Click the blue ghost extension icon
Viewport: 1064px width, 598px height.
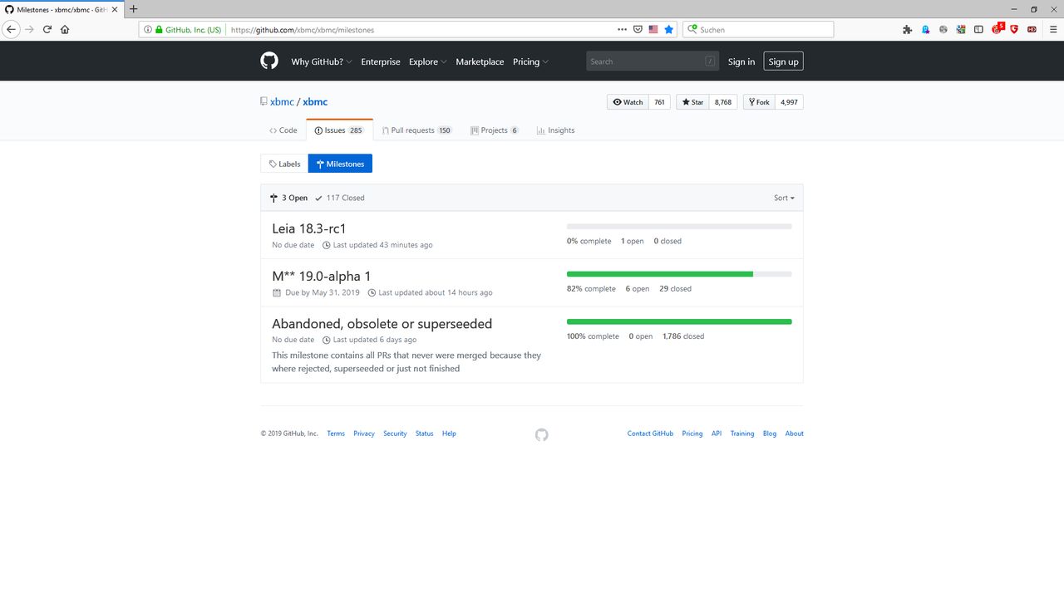pyautogui.click(x=926, y=29)
